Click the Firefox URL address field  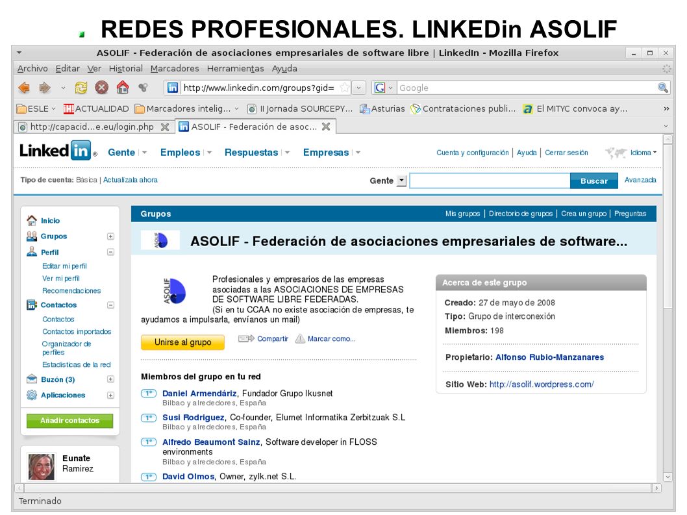point(258,88)
